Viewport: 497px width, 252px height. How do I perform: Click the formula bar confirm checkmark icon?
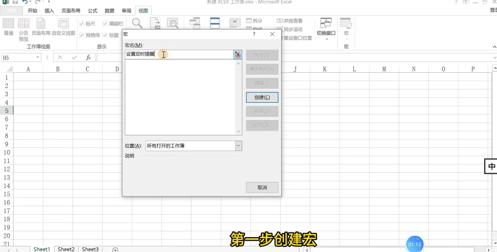(x=75, y=58)
